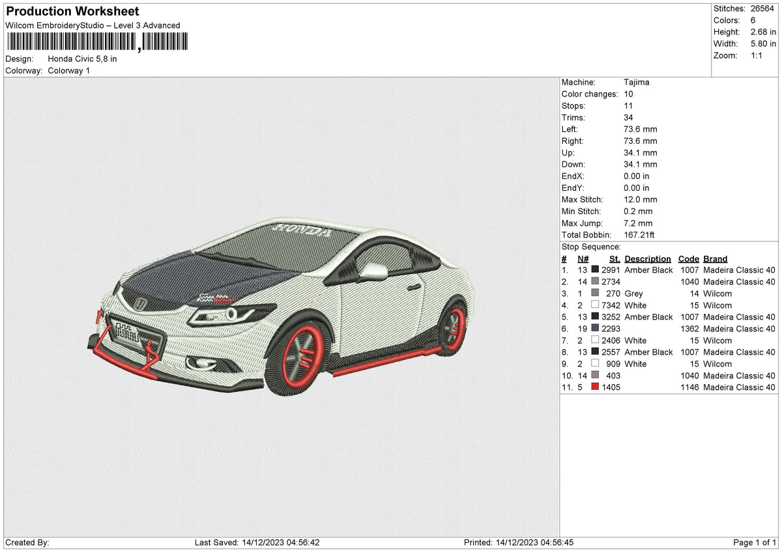Click the red swatch beside 1405 stitches

(595, 387)
